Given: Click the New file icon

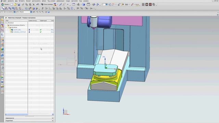Looking at the screenshot, I should coord(12,4).
